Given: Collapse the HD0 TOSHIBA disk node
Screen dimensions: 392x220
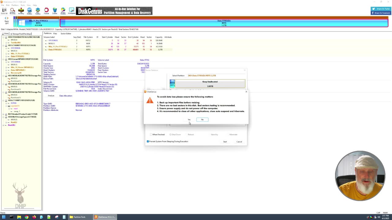Looking at the screenshot, I should (3, 37).
